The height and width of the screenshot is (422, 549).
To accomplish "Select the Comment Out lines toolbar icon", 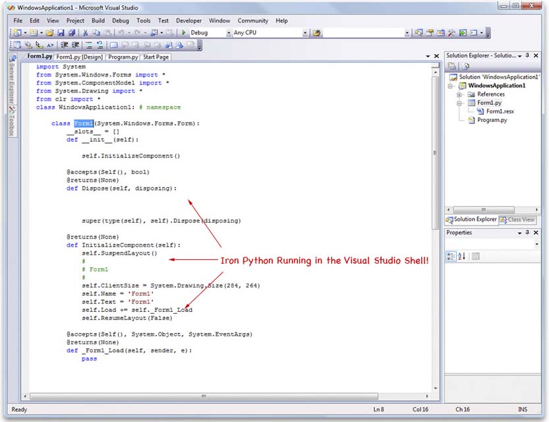I will (x=88, y=45).
